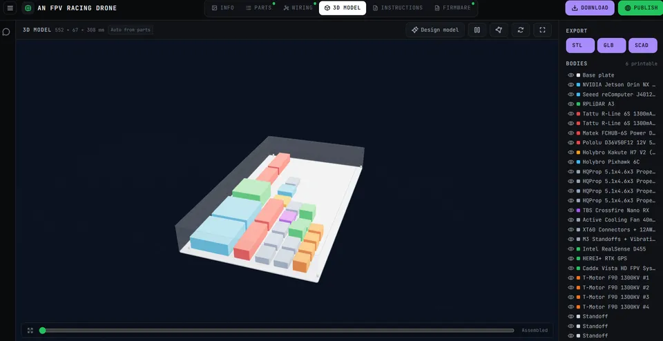Click the An FPV Racing Drone project title
Screen dimensions: 663x341
pyautogui.click(x=77, y=8)
